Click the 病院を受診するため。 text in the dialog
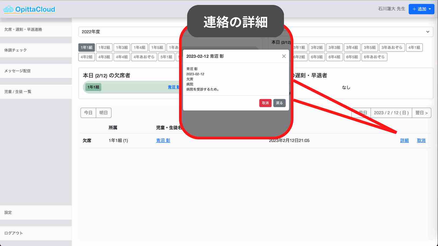This screenshot has height=246, width=438. 203,89
